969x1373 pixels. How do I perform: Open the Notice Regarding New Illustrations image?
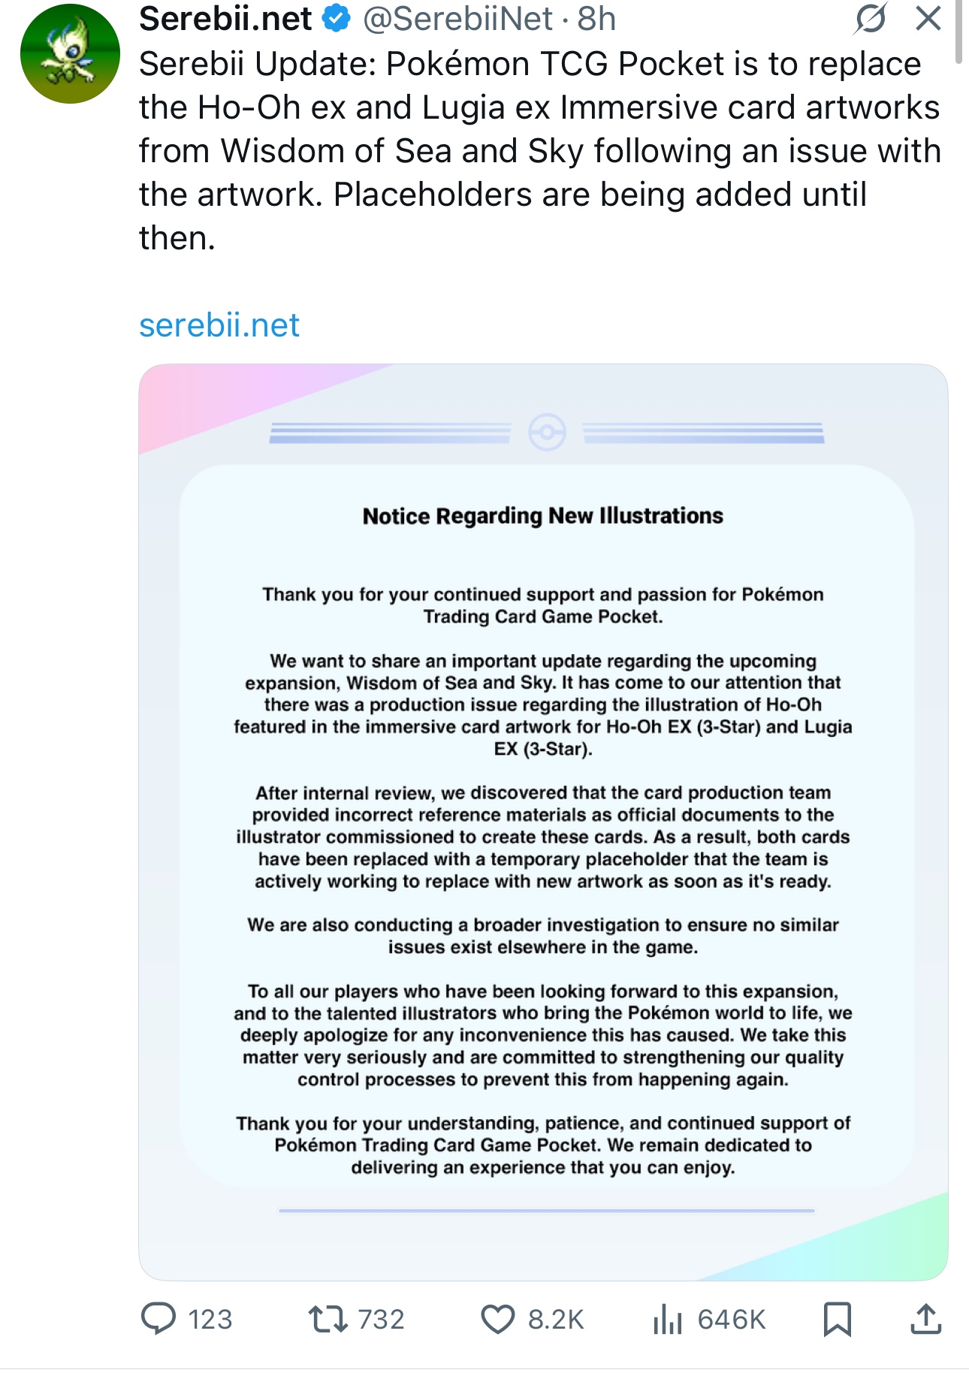pos(542,822)
